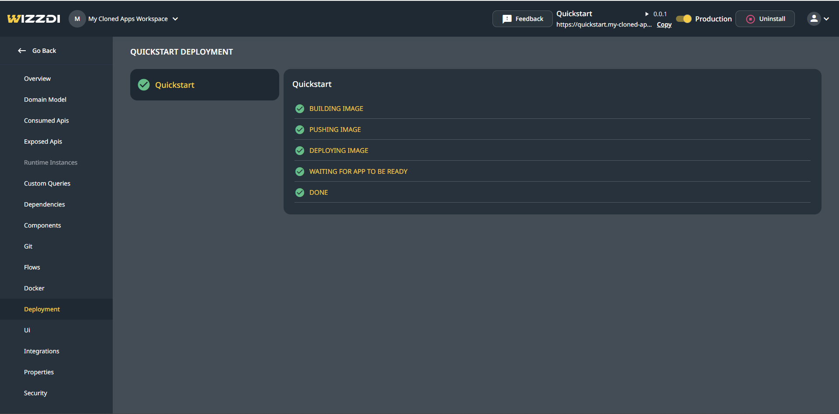The image size is (839, 414).
Task: Go to the Docker section
Action: click(x=34, y=288)
